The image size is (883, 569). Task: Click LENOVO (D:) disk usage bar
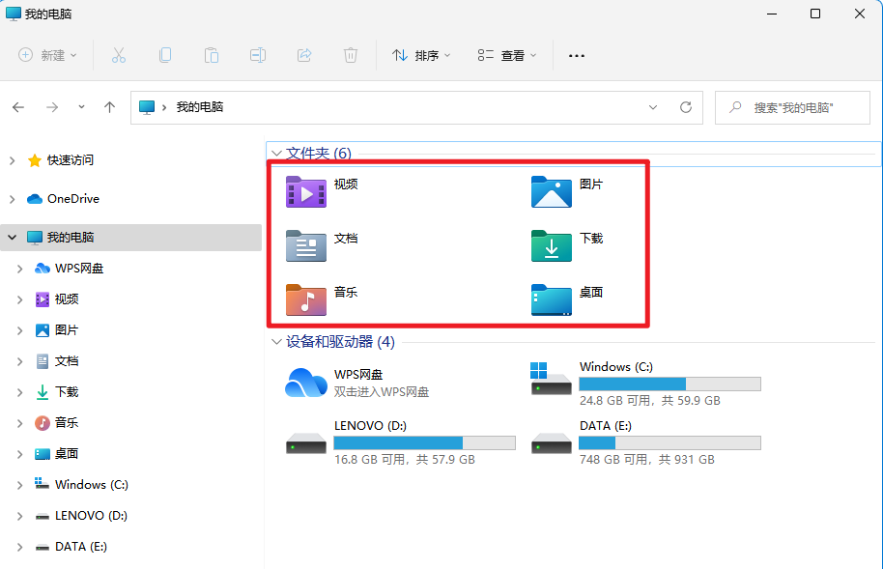[x=425, y=442]
